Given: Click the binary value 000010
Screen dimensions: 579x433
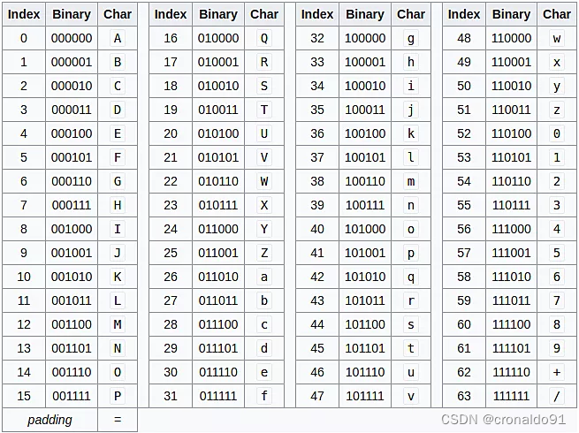Looking at the screenshot, I should [x=72, y=86].
